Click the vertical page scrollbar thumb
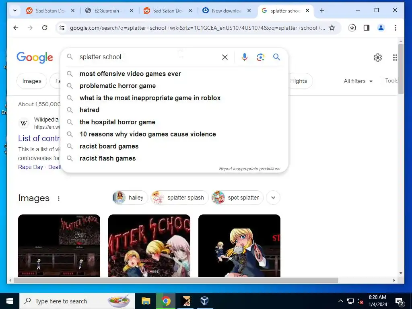 (x=401, y=69)
